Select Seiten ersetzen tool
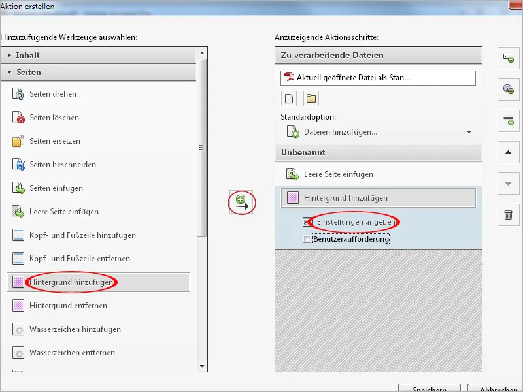 (55, 141)
